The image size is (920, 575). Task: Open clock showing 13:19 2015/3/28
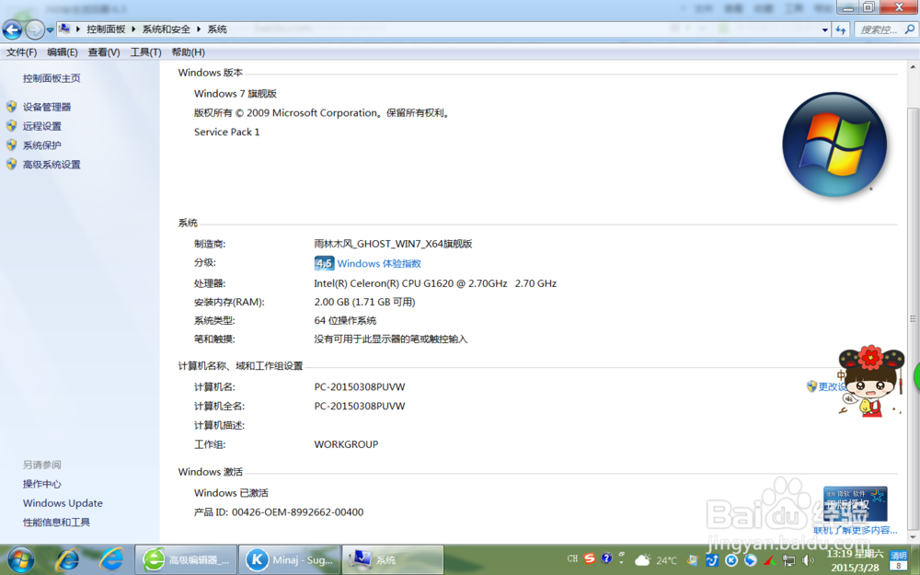point(855,560)
